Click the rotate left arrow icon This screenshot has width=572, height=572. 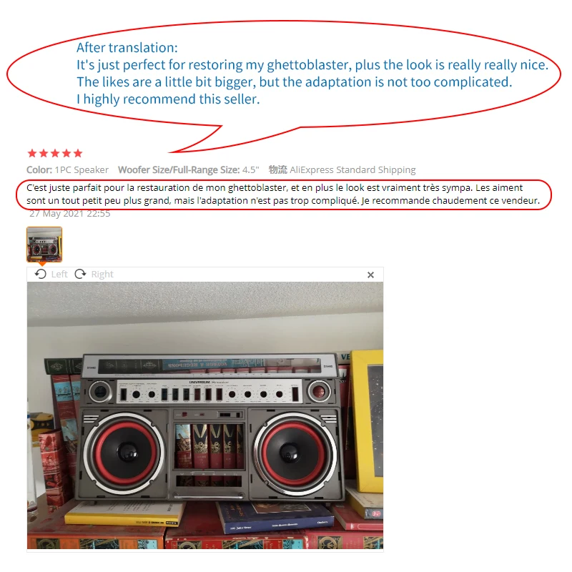tap(41, 274)
